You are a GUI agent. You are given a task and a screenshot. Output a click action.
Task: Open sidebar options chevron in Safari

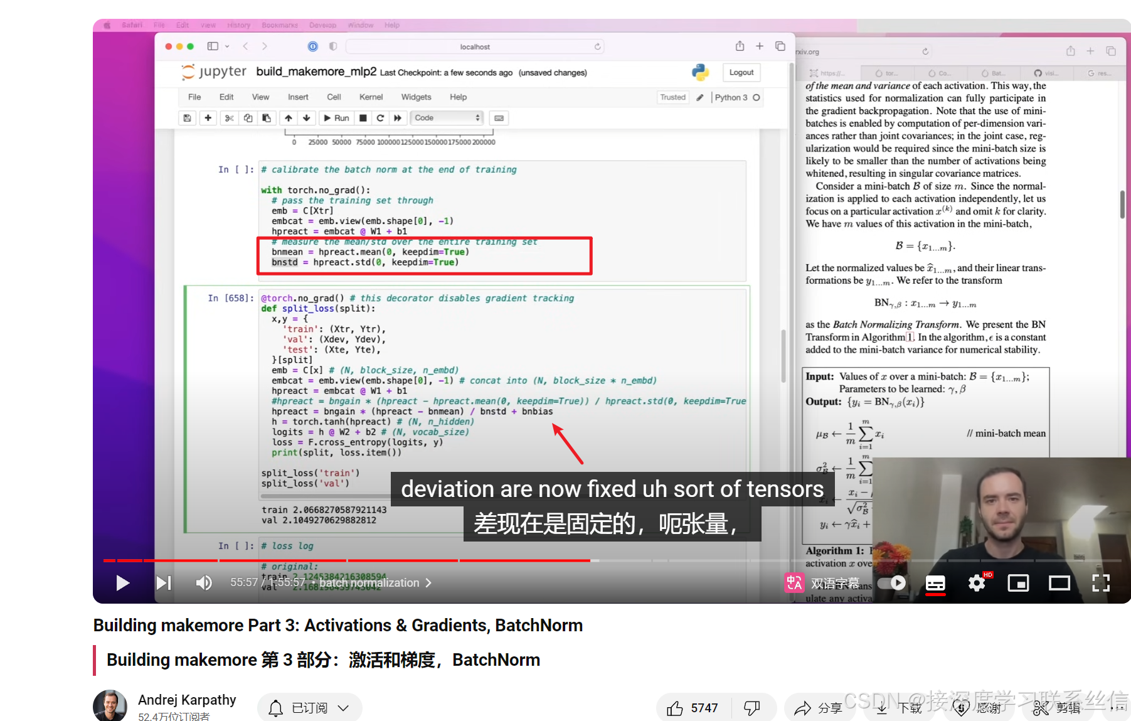227,46
